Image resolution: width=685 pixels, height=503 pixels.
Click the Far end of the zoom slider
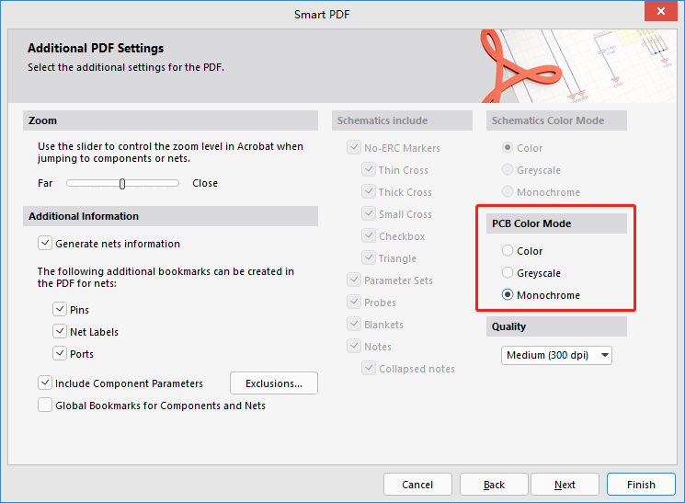coord(70,183)
